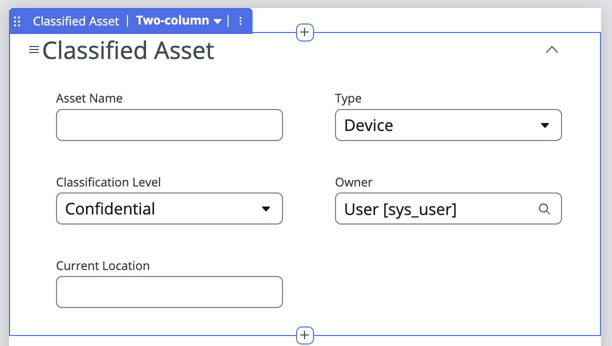Click the Classified Asset section heading

tap(128, 50)
